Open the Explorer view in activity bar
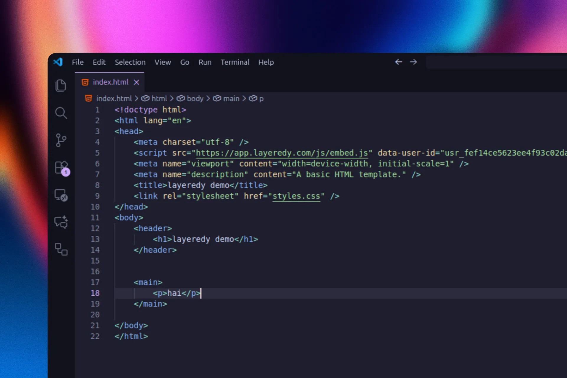This screenshot has width=567, height=378. point(61,86)
